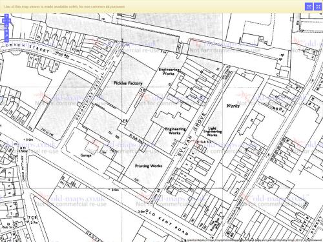
Task: Click the Devon Street label
Action: click(28, 48)
